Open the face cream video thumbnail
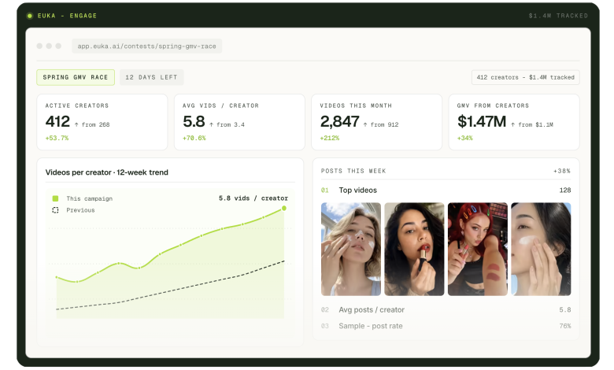The width and height of the screenshot is (614, 370). 541,249
